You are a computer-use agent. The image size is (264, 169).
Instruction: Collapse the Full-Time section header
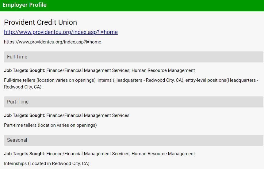pyautogui.click(x=133, y=57)
